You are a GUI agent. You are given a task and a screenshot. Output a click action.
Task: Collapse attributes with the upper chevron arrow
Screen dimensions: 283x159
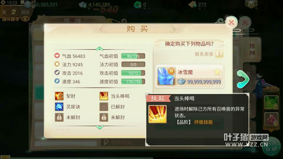(x=99, y=49)
